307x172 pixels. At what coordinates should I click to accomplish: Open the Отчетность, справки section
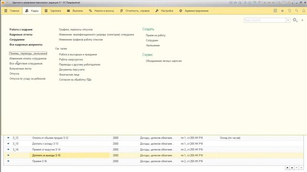point(135,11)
